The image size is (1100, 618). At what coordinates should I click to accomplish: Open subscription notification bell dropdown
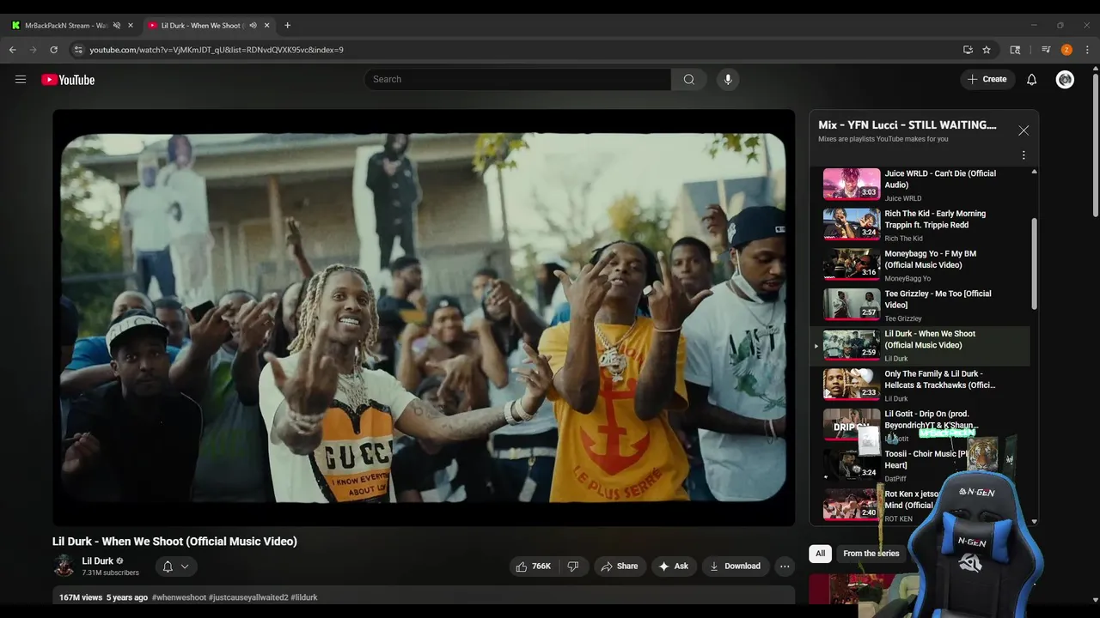click(176, 566)
